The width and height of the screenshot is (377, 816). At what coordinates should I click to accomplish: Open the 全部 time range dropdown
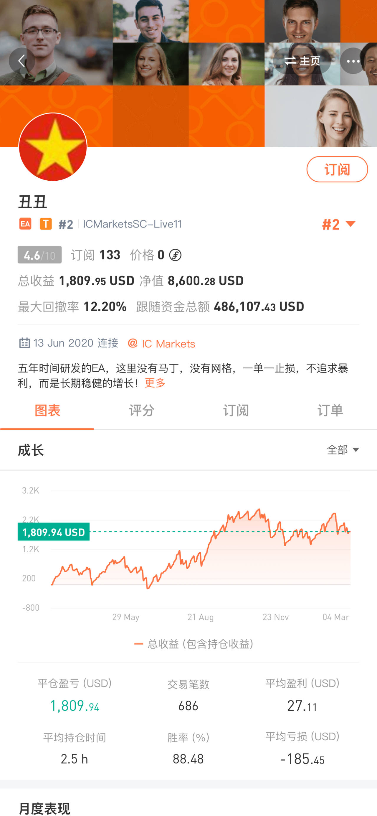pos(343,450)
